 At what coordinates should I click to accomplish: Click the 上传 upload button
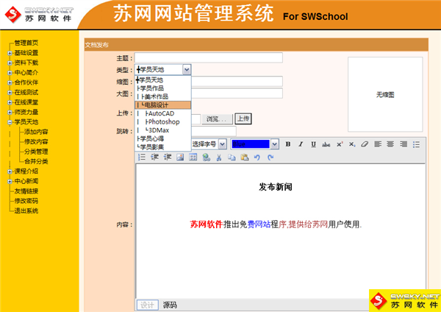243,118
